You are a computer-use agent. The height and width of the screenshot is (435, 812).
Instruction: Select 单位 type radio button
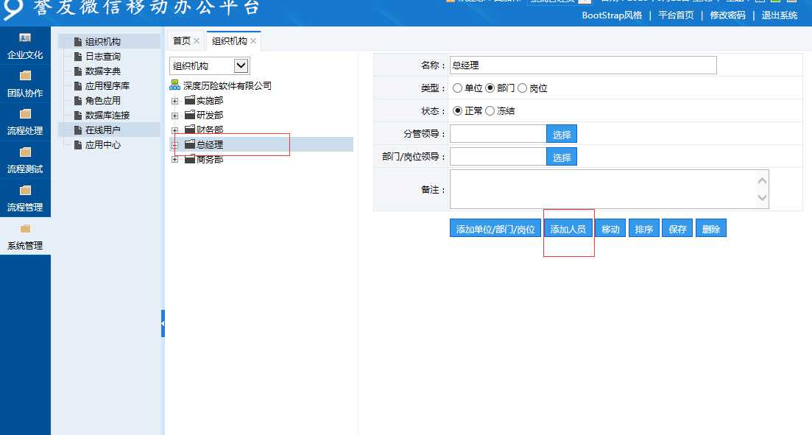point(457,88)
